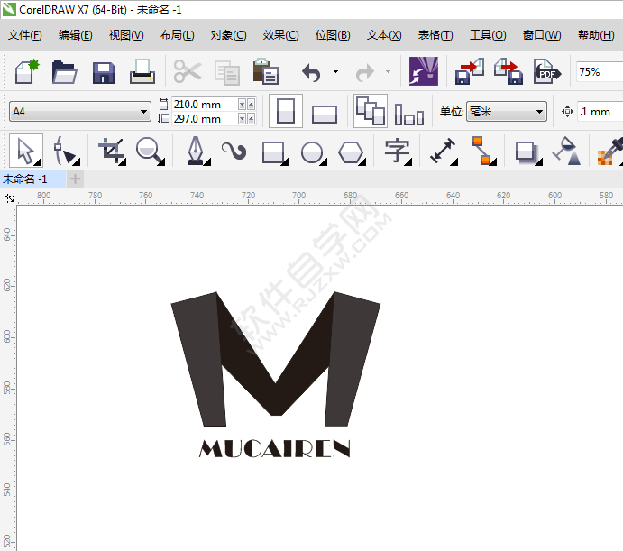Screen dimensions: 623x551
Task: Expand the Undo history dropdown arrow
Action: [335, 72]
